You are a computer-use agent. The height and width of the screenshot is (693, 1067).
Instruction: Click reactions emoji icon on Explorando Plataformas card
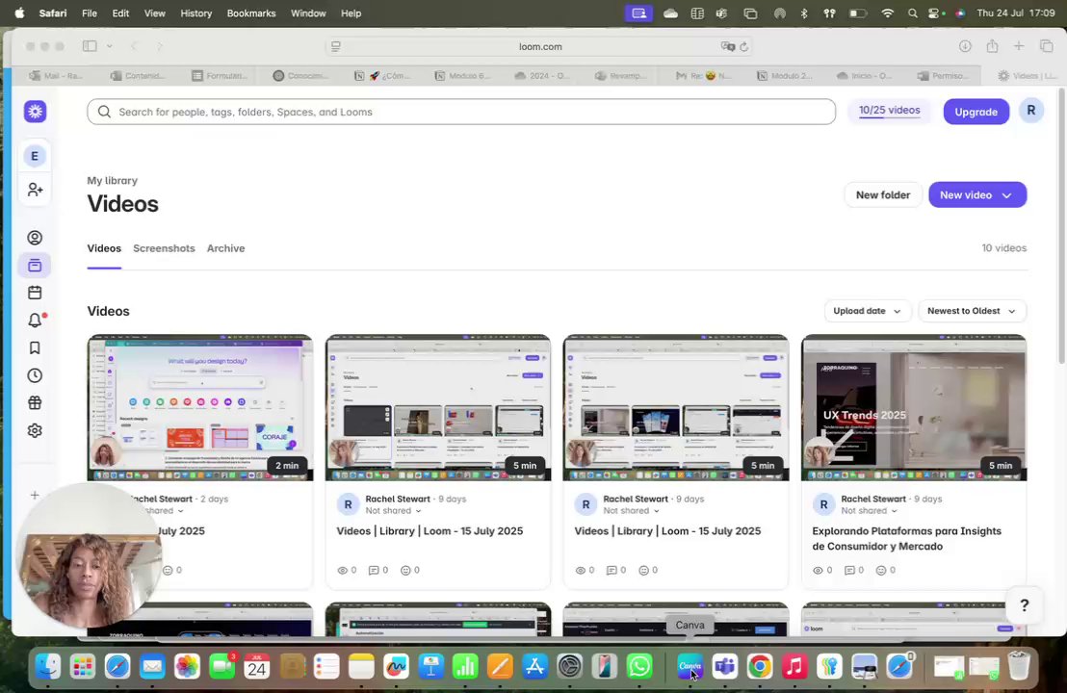[880, 571]
